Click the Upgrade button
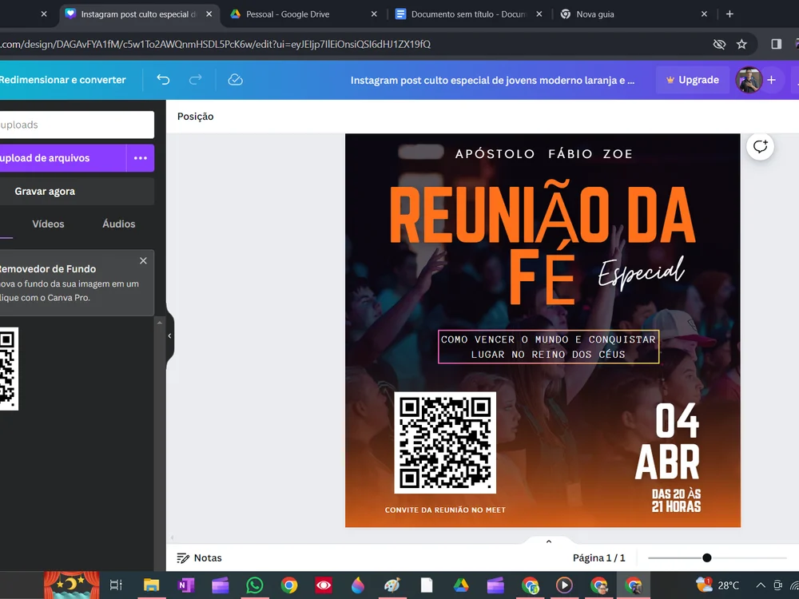The image size is (799, 599). pos(692,80)
